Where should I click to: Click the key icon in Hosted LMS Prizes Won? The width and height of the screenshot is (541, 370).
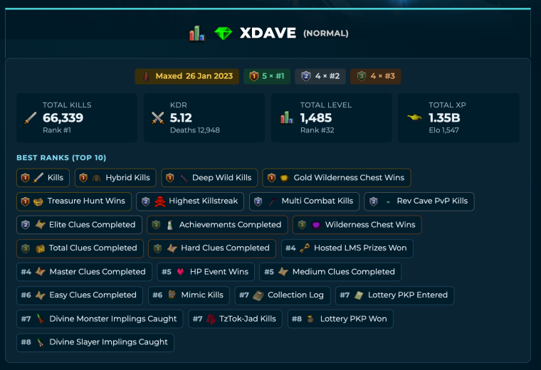[x=305, y=248]
